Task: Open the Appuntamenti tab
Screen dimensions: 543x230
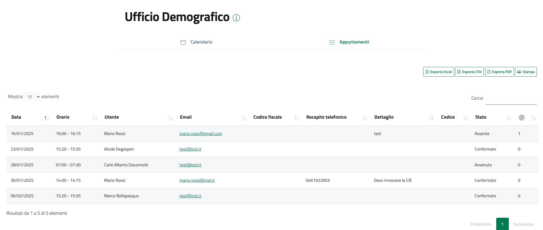Action: click(x=349, y=42)
